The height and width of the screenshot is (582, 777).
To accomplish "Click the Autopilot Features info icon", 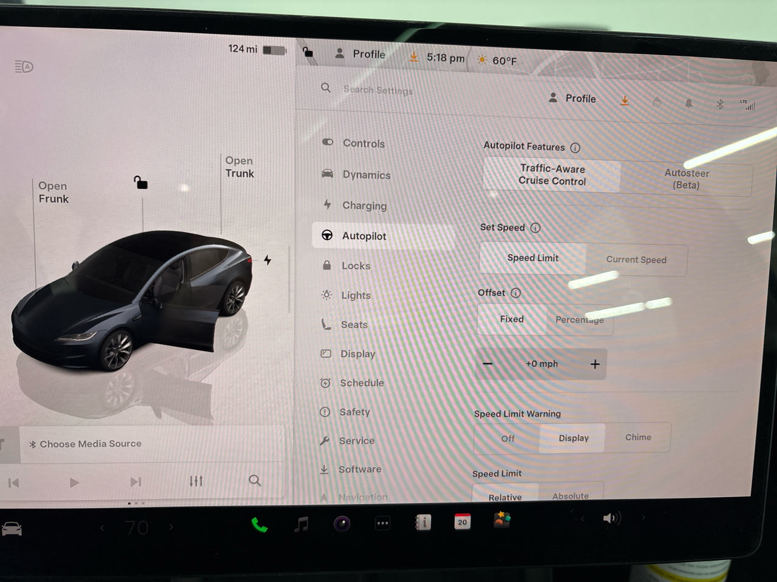I will 575,147.
